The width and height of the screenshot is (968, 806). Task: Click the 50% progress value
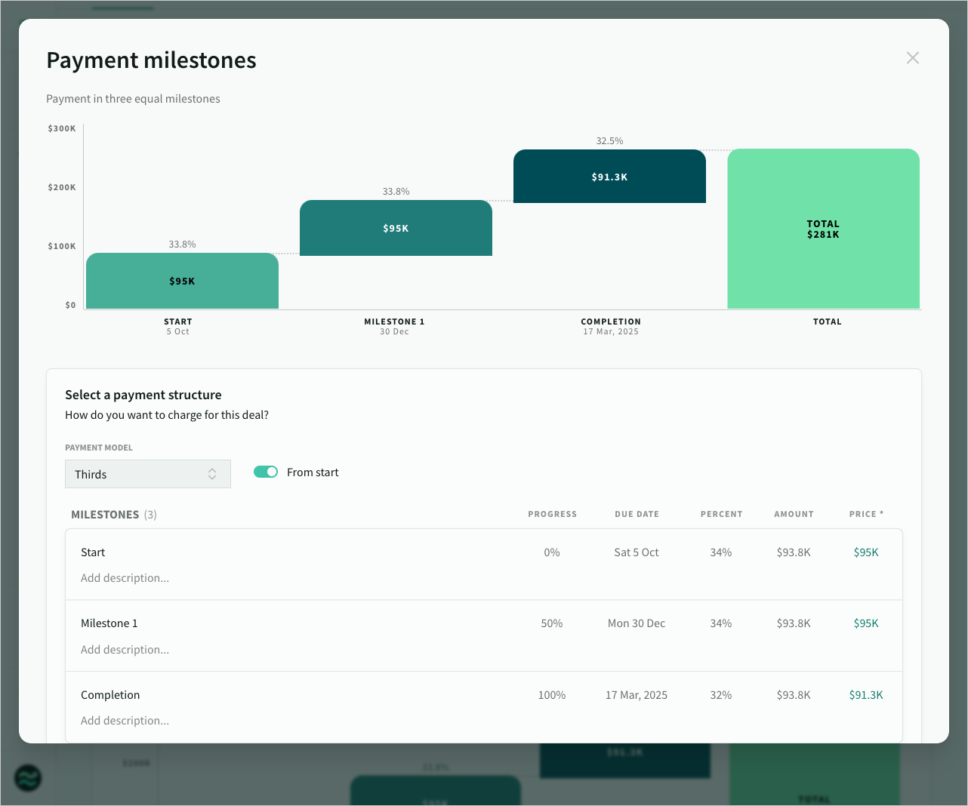click(552, 623)
